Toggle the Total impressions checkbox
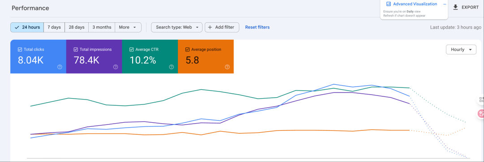This screenshot has width=484, height=162. 76,50
